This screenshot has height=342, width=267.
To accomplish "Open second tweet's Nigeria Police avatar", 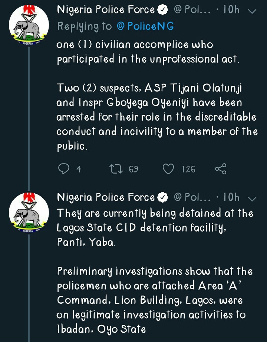I will coord(29,216).
